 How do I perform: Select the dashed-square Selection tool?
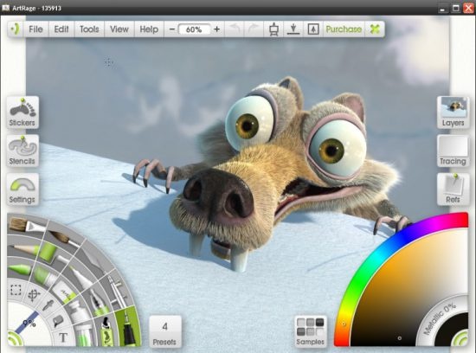click(x=16, y=290)
